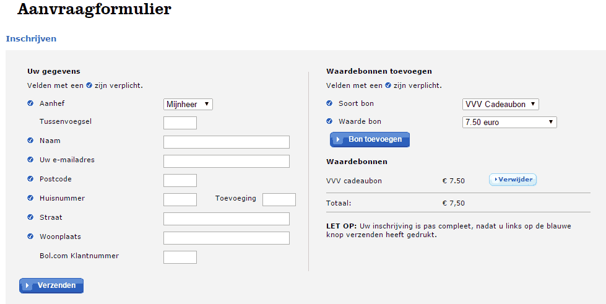Open the Inschrijven heading link

tap(31, 38)
